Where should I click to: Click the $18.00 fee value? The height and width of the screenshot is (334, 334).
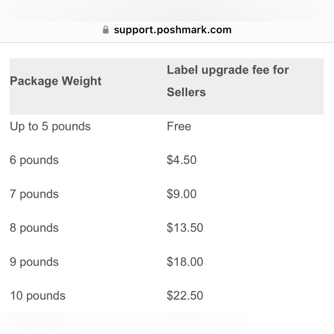coord(185,262)
